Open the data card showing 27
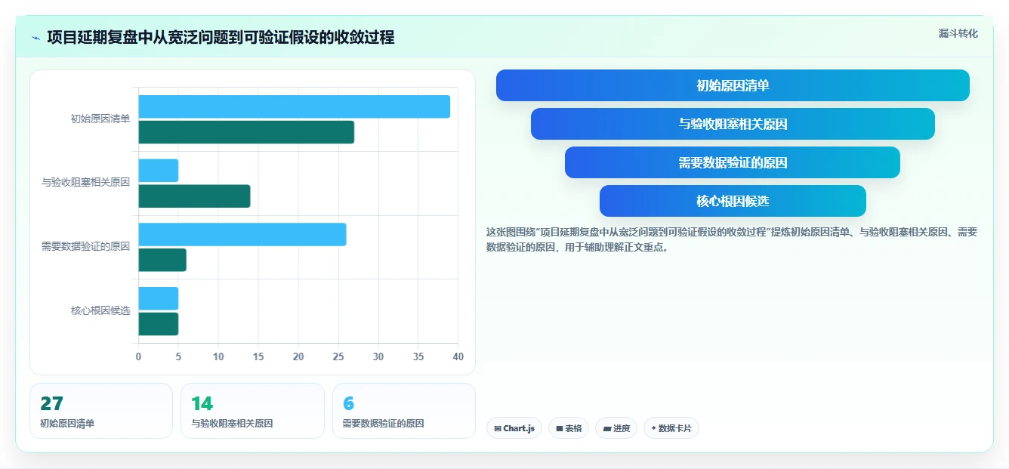The width and height of the screenshot is (1009, 469). click(101, 411)
